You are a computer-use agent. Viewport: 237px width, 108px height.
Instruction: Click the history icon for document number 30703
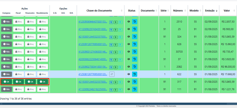135,52
